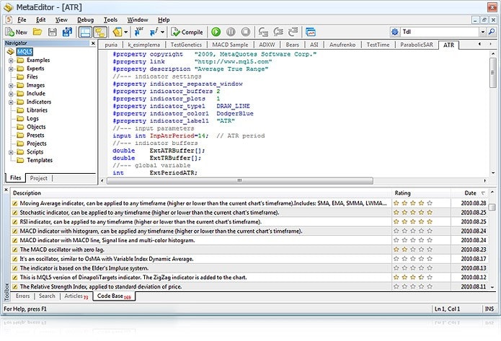Viewport: 501px width, 341px height.
Task: Click the Pause debugging icon
Action: click(x=231, y=32)
